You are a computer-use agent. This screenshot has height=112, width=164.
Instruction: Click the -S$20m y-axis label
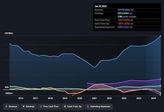click(x=9, y=93)
